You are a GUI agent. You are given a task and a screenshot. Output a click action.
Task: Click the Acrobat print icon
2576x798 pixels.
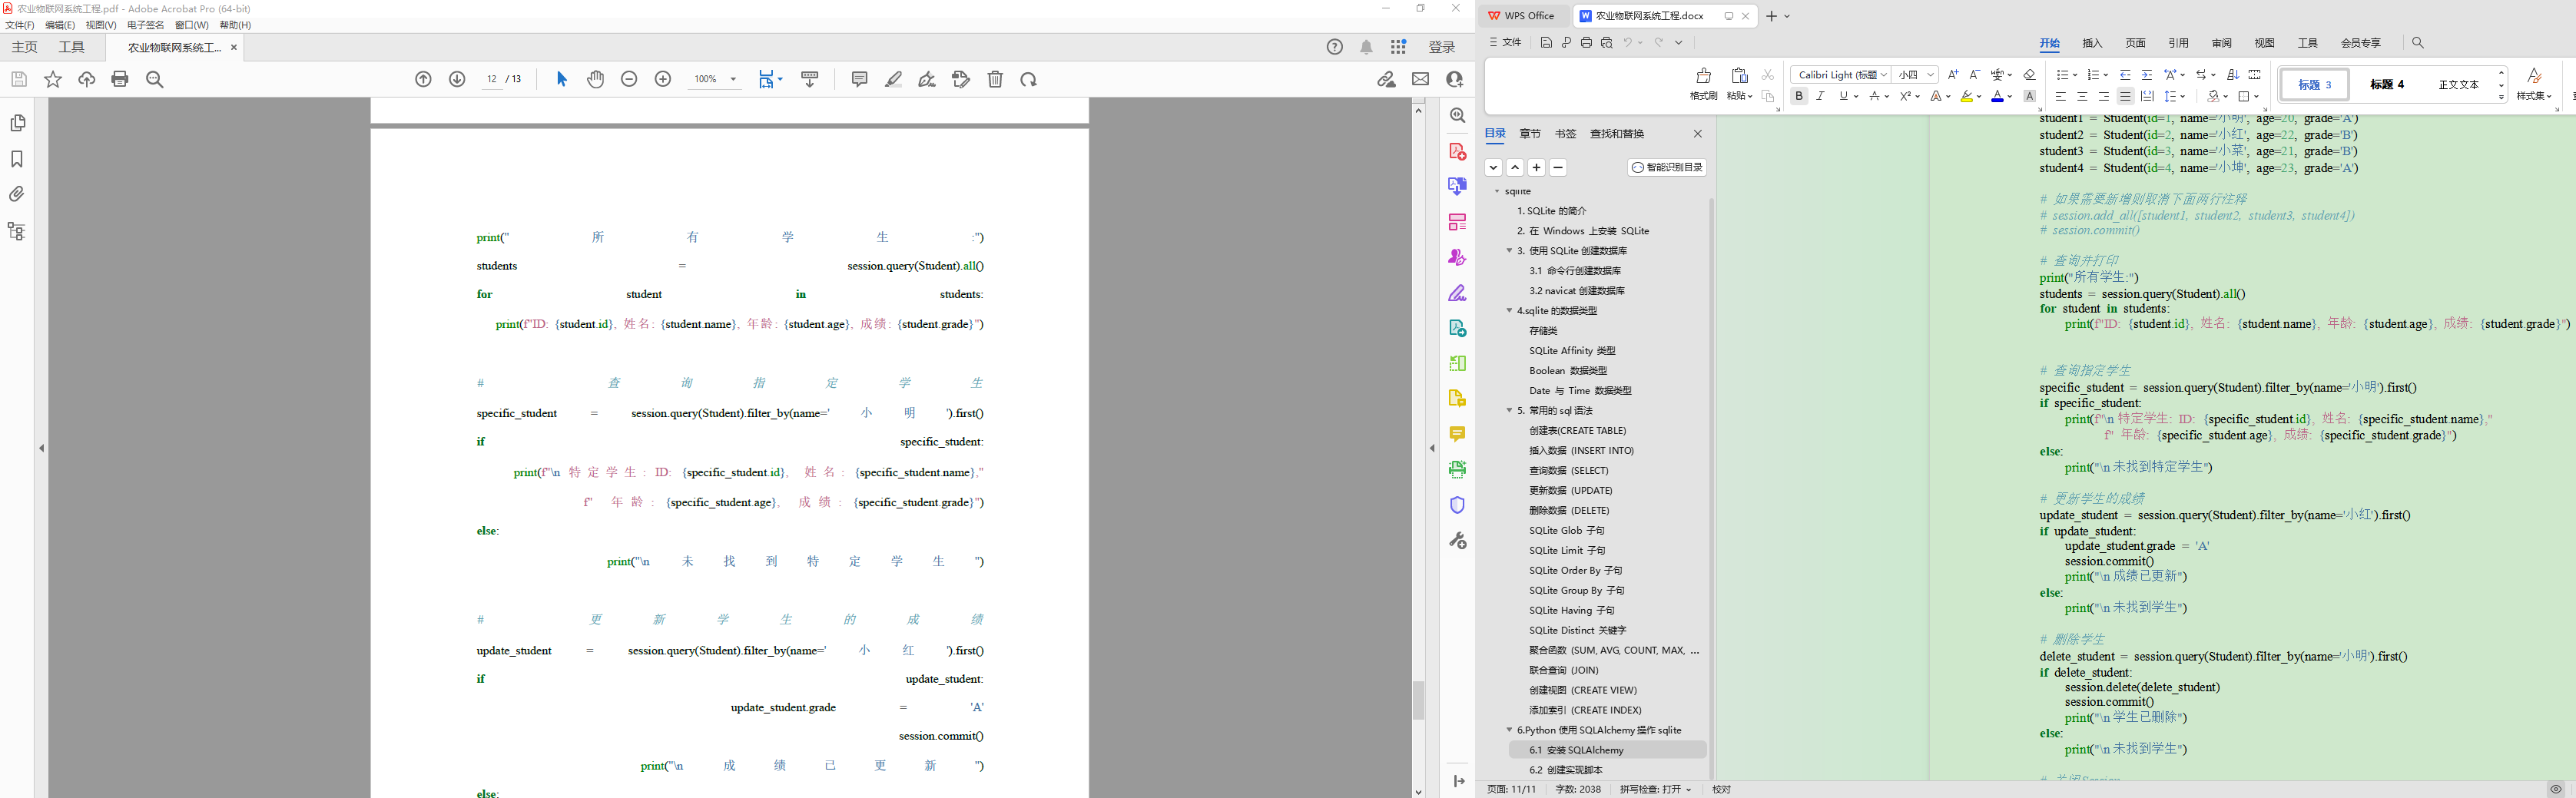coord(120,79)
